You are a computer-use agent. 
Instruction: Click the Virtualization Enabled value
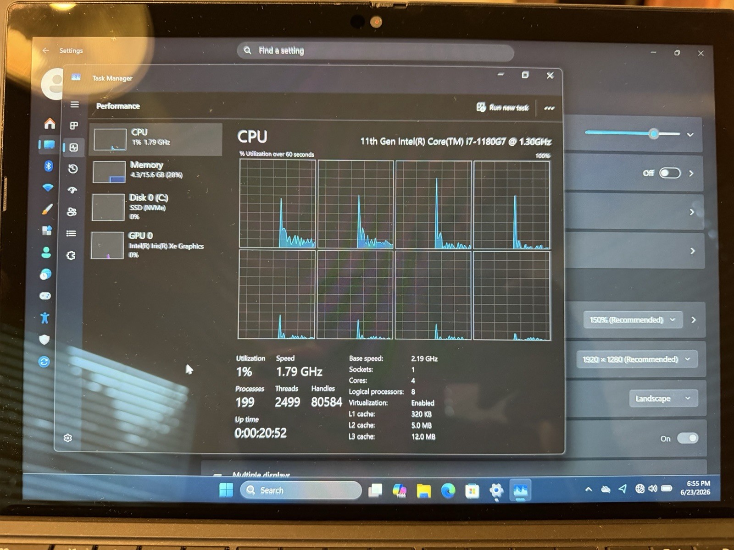coord(423,403)
